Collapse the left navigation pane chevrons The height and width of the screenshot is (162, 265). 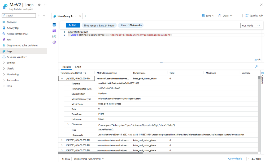(x=44, y=15)
